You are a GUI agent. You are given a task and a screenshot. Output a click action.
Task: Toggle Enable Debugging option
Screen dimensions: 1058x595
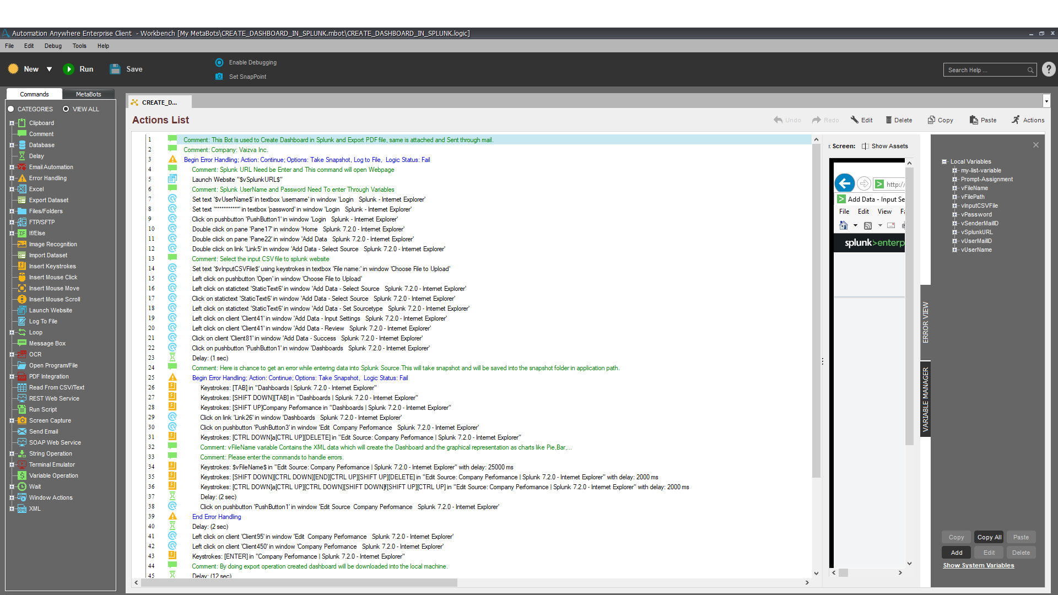(219, 63)
